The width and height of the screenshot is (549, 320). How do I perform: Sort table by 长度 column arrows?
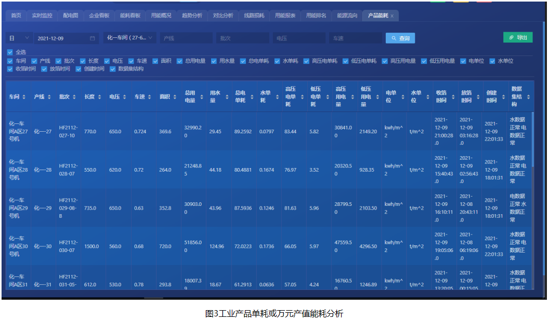pyautogui.click(x=99, y=97)
